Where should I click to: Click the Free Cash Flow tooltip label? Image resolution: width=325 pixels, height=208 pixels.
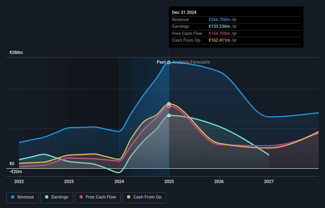(187, 33)
